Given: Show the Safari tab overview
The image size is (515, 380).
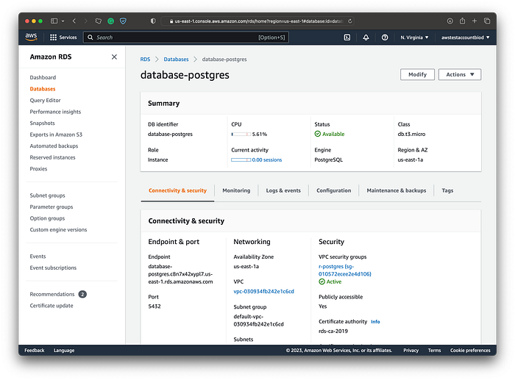Looking at the screenshot, I should pos(487,21).
